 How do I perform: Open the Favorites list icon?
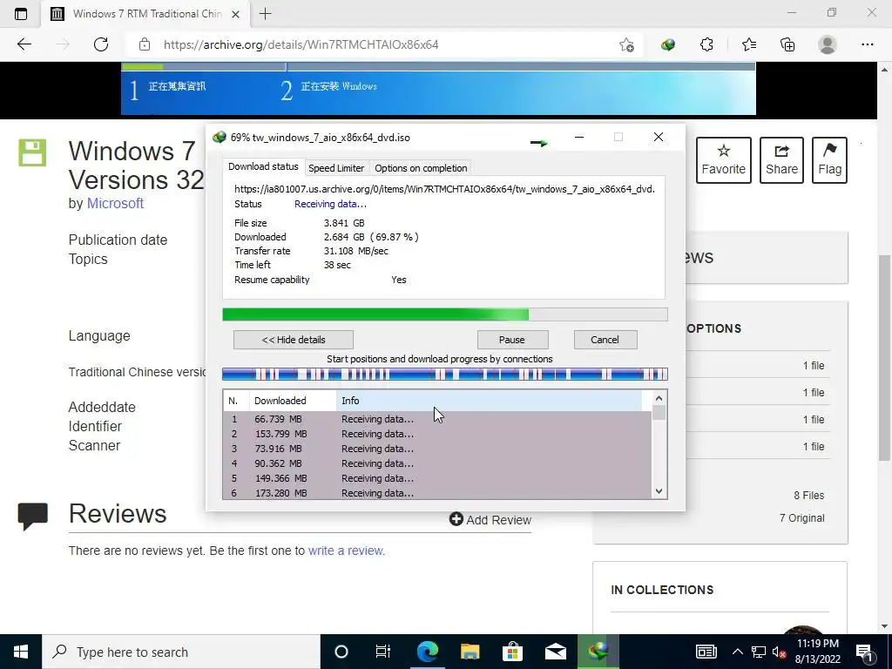point(748,44)
